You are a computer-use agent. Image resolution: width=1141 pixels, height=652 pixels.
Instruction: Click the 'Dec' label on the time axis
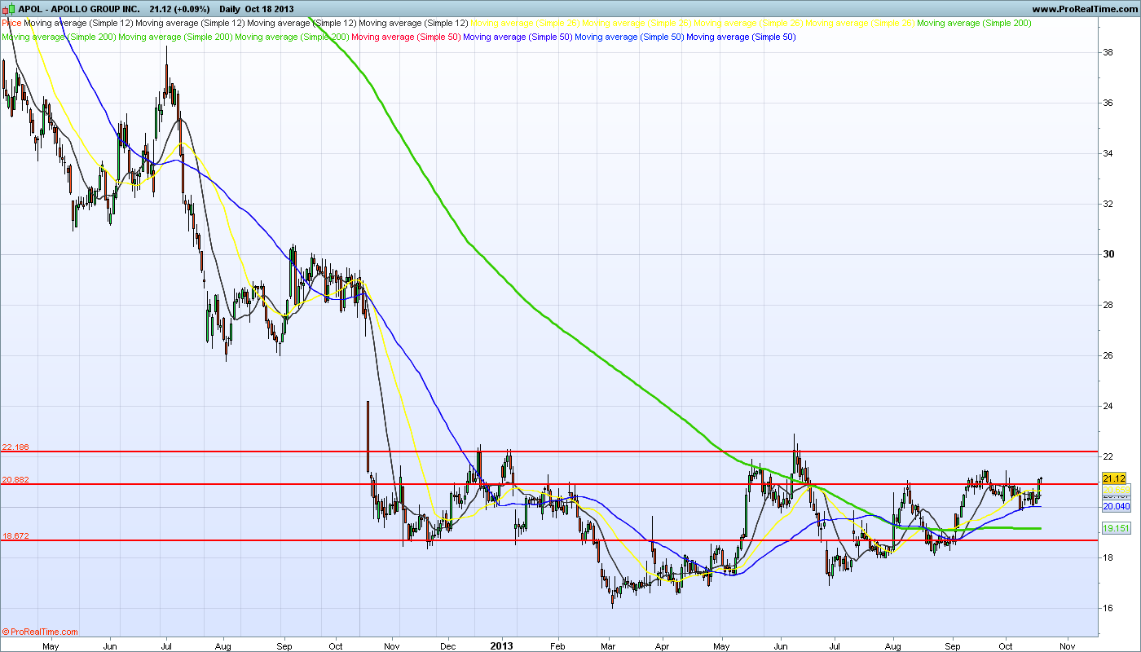(x=447, y=645)
